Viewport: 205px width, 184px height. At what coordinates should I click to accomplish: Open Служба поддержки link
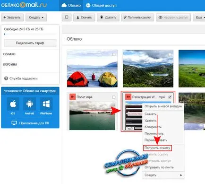click(24, 79)
